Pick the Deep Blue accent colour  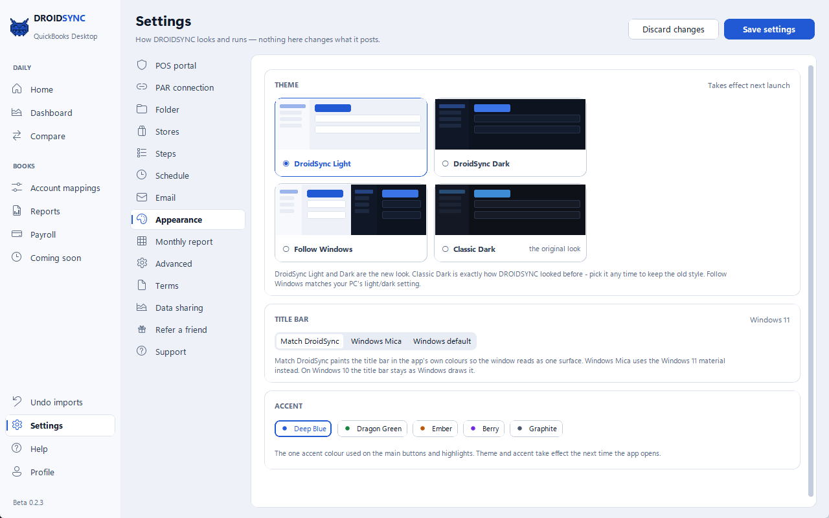point(303,429)
